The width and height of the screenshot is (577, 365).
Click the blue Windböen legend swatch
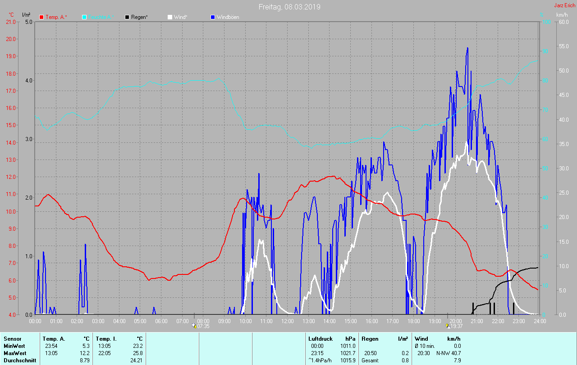[213, 17]
